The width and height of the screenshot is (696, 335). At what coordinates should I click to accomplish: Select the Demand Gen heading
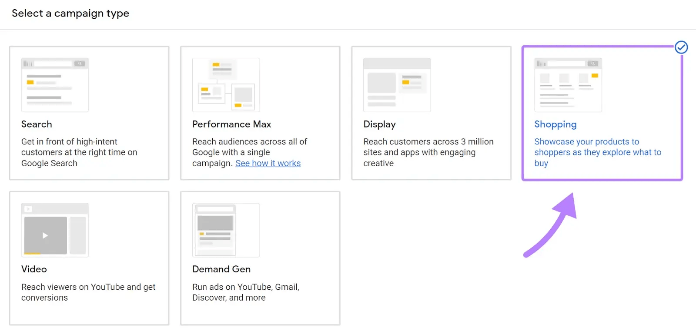(221, 269)
